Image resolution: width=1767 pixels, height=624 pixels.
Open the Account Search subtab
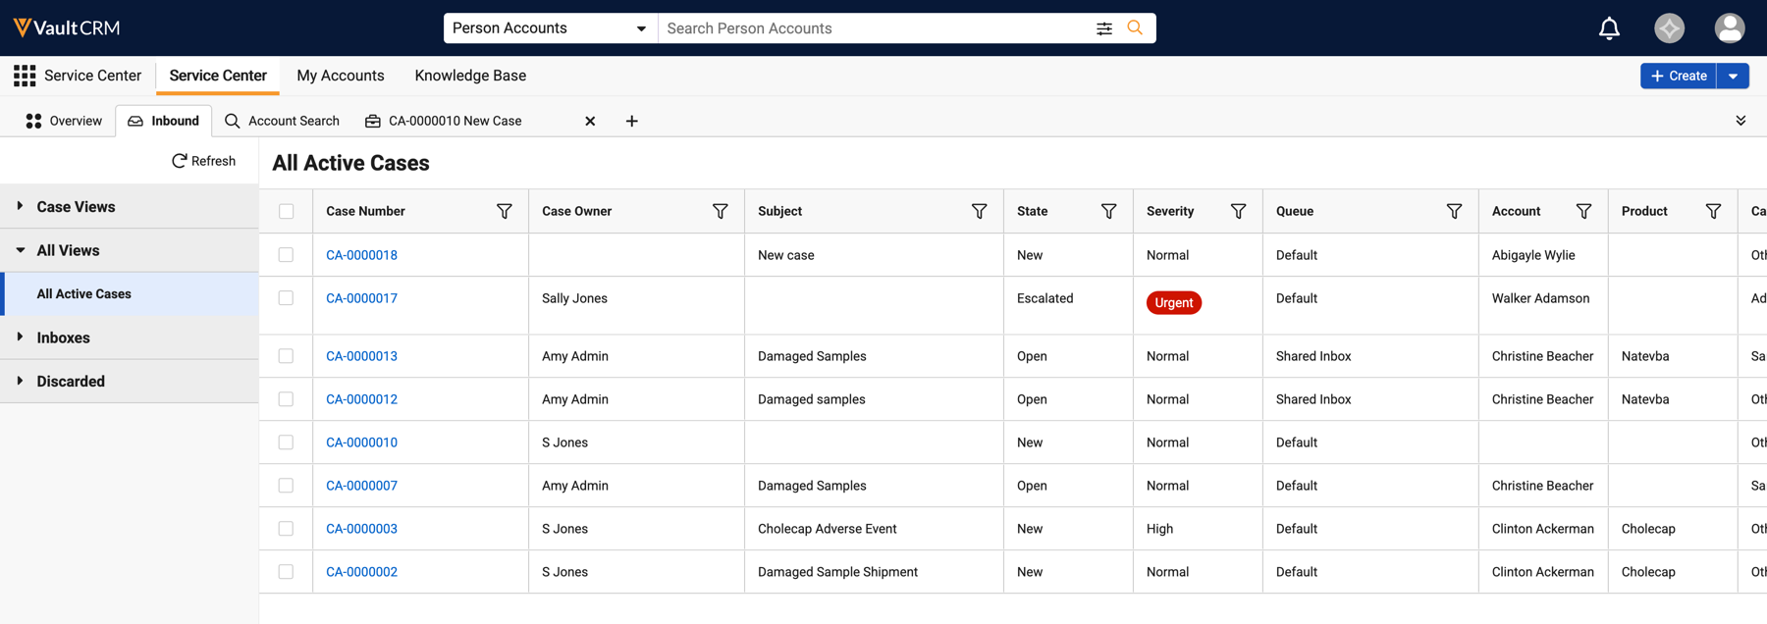[x=283, y=121]
